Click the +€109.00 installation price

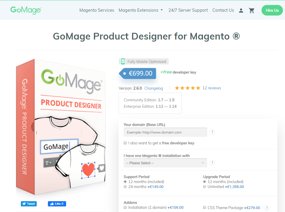[x=175, y=208]
